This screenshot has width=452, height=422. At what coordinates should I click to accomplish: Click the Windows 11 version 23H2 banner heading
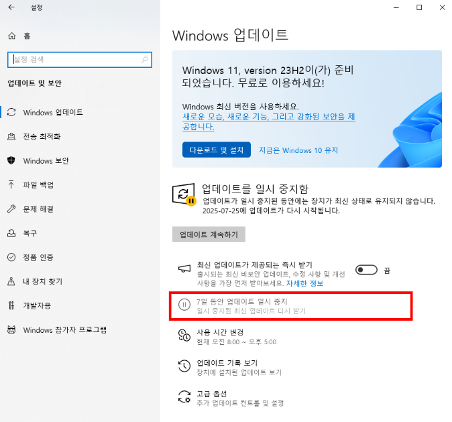268,76
